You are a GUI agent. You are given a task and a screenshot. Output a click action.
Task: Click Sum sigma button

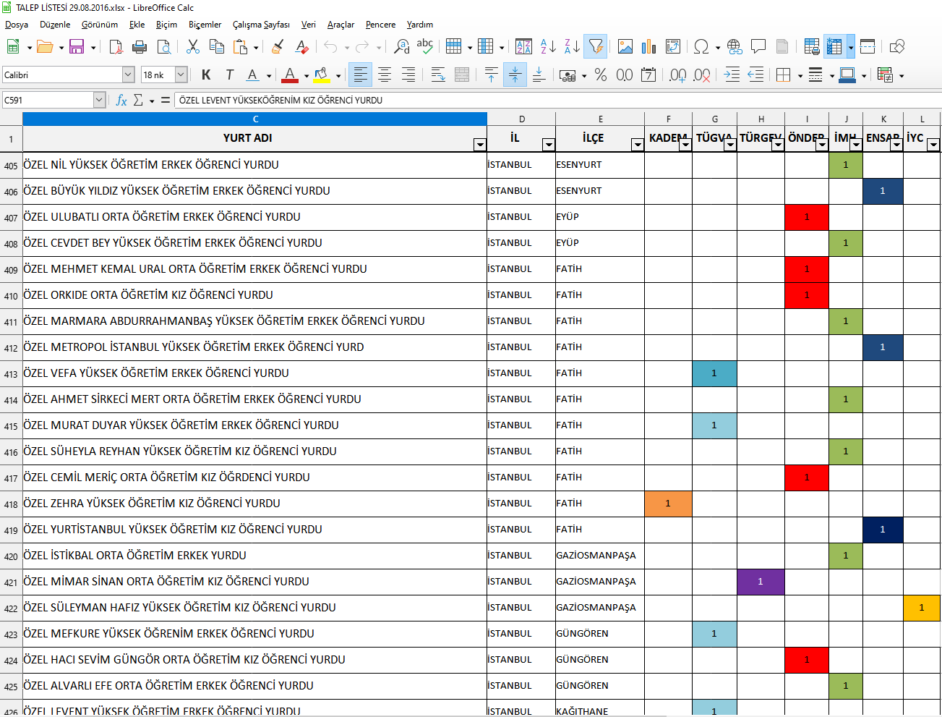[x=138, y=100]
